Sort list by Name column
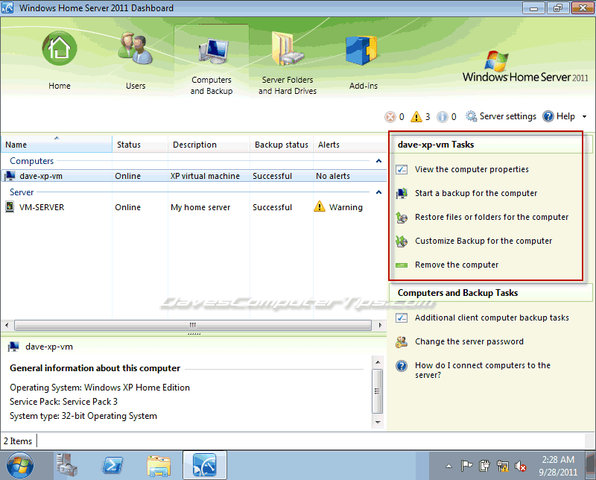 [x=57, y=145]
